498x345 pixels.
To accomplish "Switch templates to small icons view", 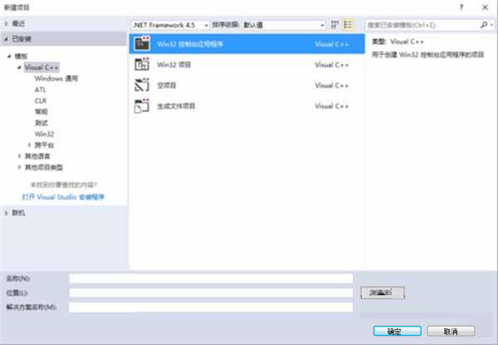I will (x=334, y=25).
